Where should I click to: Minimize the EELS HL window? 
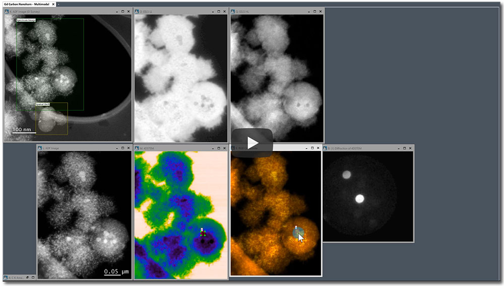tap(309, 12)
